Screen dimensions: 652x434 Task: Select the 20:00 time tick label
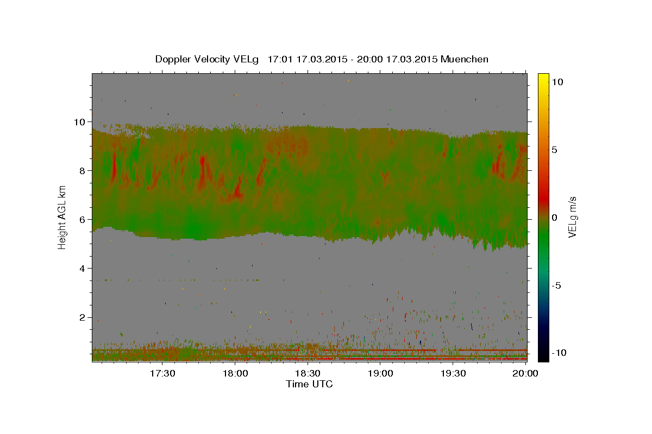click(525, 373)
